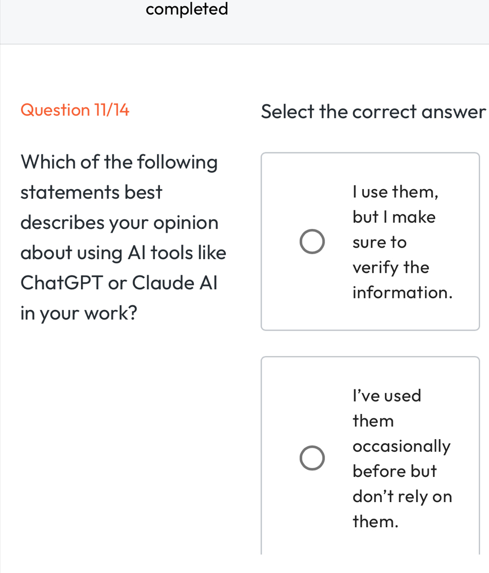Click the "describes your opinion" line
This screenshot has height=573, width=489.
(120, 222)
